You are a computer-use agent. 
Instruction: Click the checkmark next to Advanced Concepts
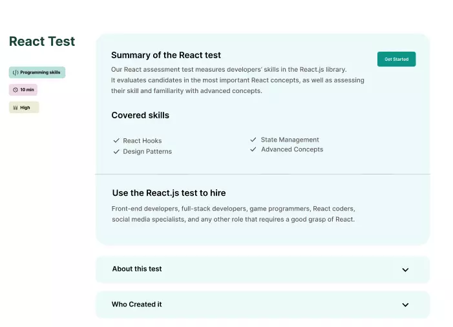[253, 149]
